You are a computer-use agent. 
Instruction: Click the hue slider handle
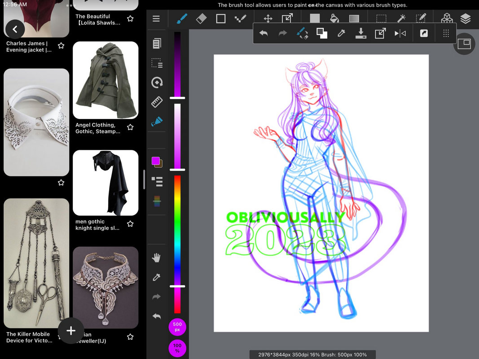pos(177,286)
